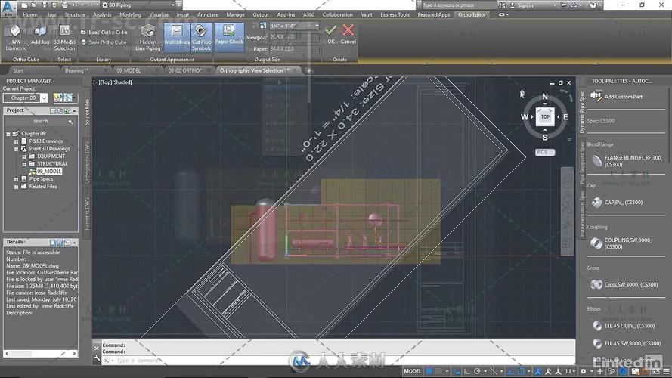Image resolution: width=672 pixels, height=378 pixels.
Task: Open the NW Isometric ortho cube view button
Action: pyautogui.click(x=16, y=38)
